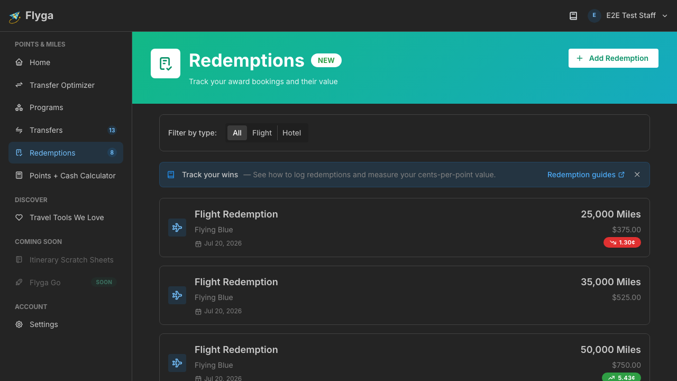
Task: Click the Redemptions count badge 8
Action: 112,153
